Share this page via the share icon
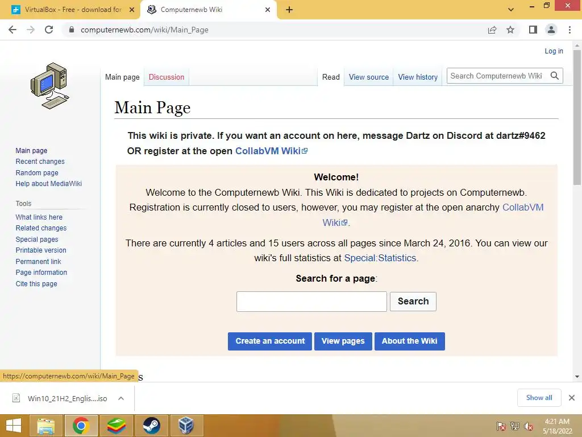 click(x=492, y=30)
